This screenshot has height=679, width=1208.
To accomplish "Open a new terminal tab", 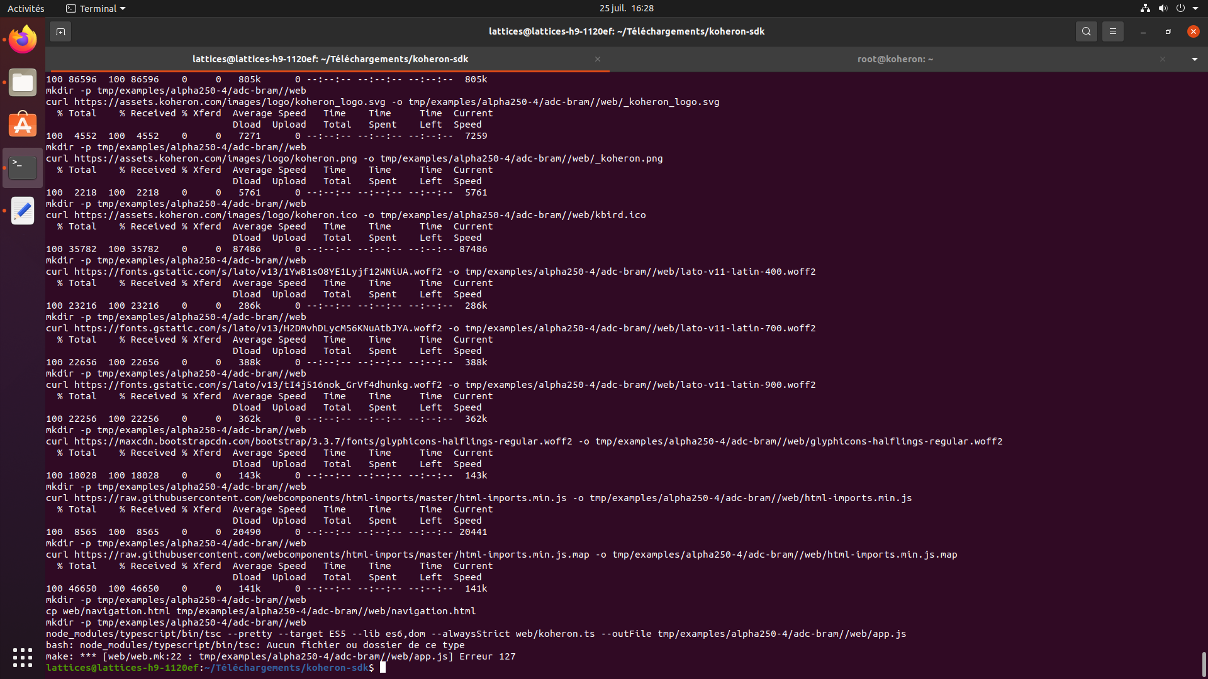I will coord(60,31).
